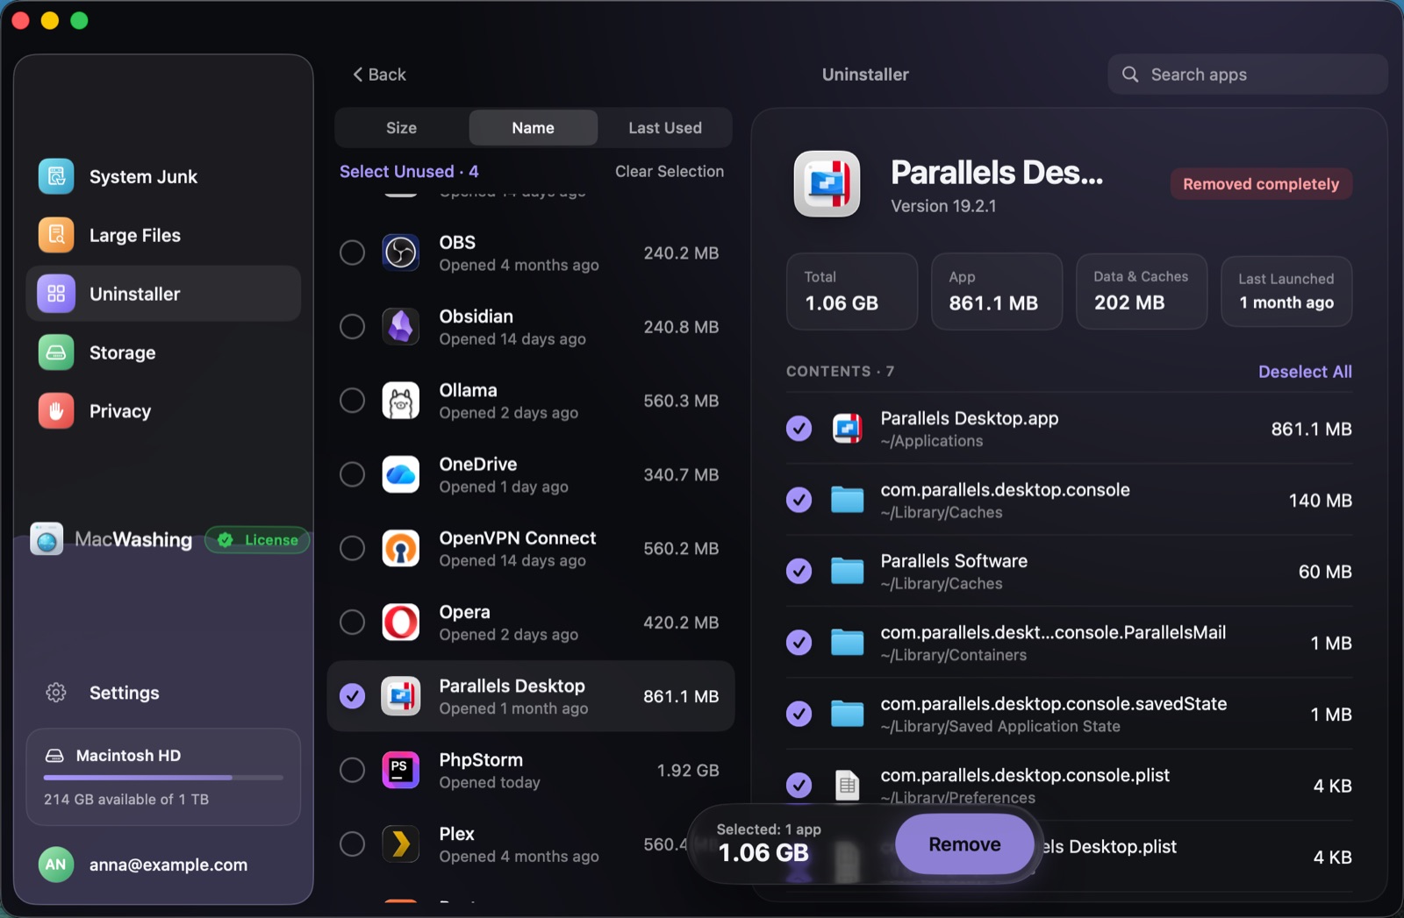Check the PhpStorm app checkbox

[x=352, y=770]
